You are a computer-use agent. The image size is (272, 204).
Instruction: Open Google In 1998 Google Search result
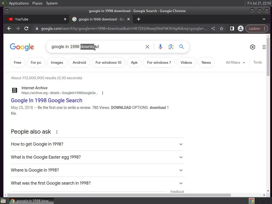tap(46, 100)
